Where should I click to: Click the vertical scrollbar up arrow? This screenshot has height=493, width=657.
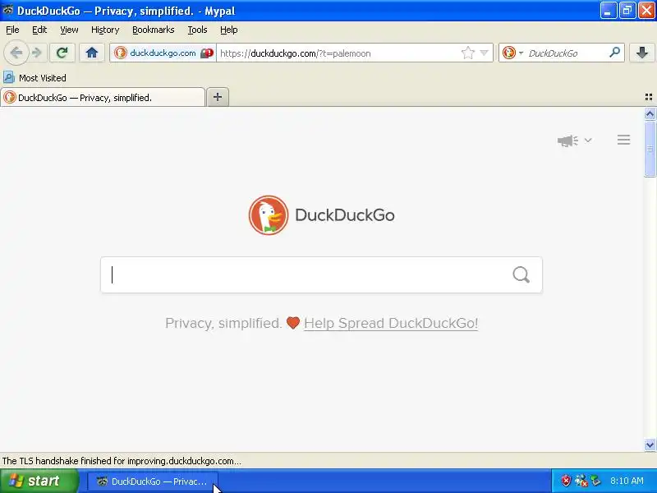650,114
